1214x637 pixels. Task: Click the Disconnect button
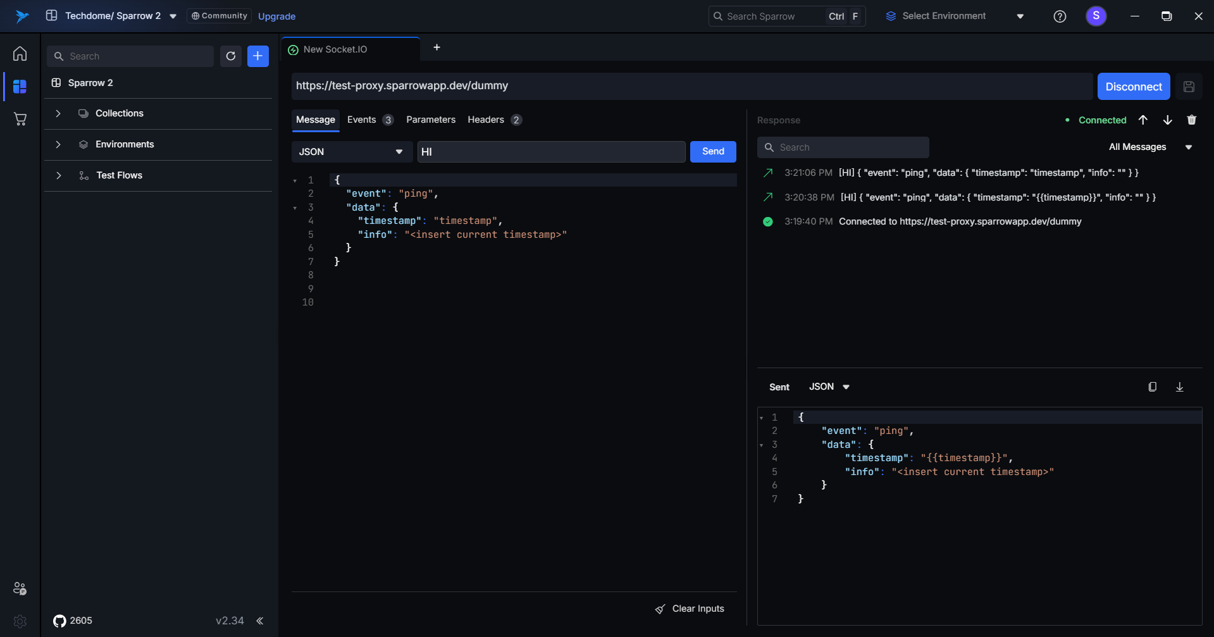coord(1133,87)
